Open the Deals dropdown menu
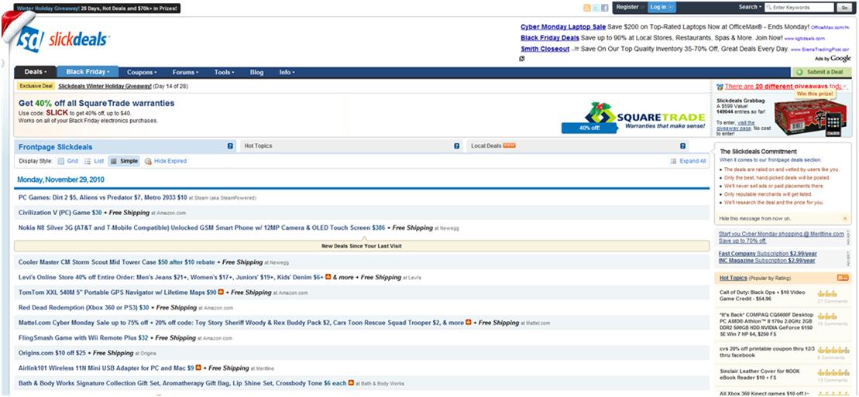Image resolution: width=859 pixels, height=397 pixels. pos(36,72)
